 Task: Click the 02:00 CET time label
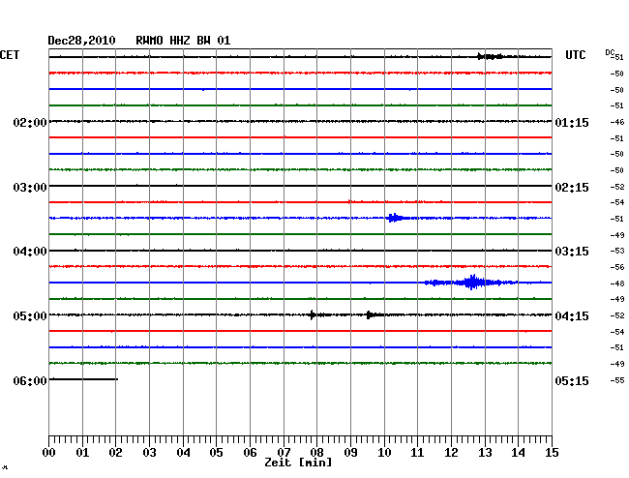tap(30, 122)
